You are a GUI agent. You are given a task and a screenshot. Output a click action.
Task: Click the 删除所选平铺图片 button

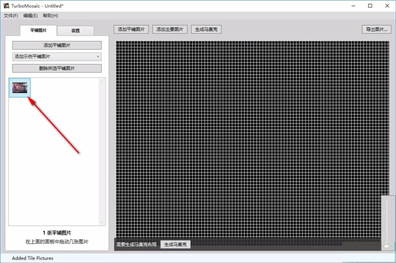pos(57,68)
